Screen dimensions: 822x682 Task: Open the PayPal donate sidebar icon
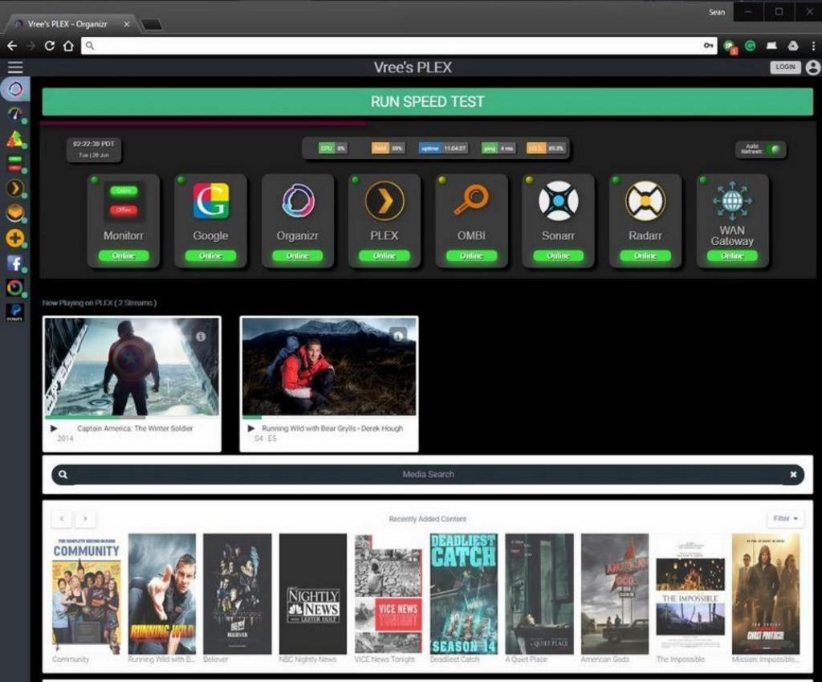click(x=15, y=312)
